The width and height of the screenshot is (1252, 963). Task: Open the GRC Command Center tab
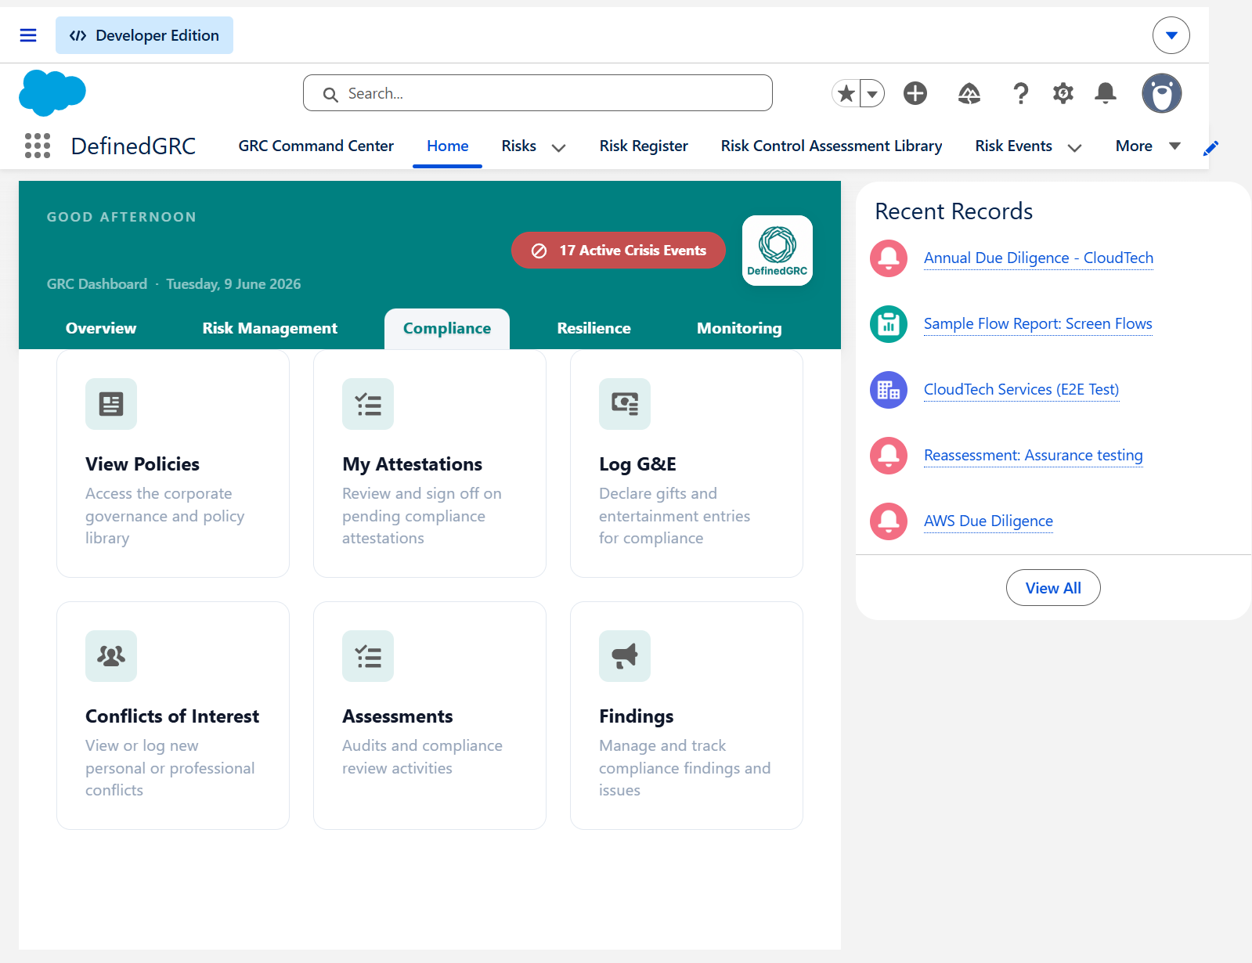tap(316, 146)
